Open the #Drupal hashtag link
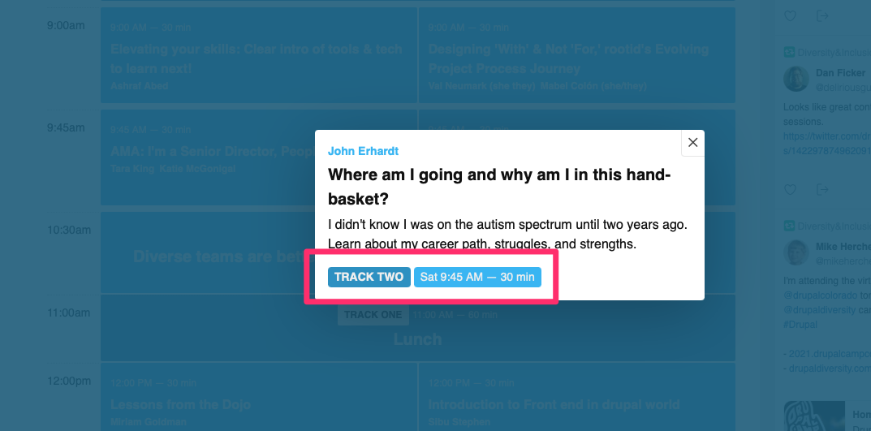This screenshot has height=431, width=871. point(800,325)
